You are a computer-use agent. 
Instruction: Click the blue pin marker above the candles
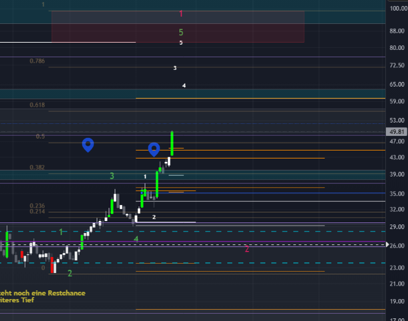click(x=154, y=149)
